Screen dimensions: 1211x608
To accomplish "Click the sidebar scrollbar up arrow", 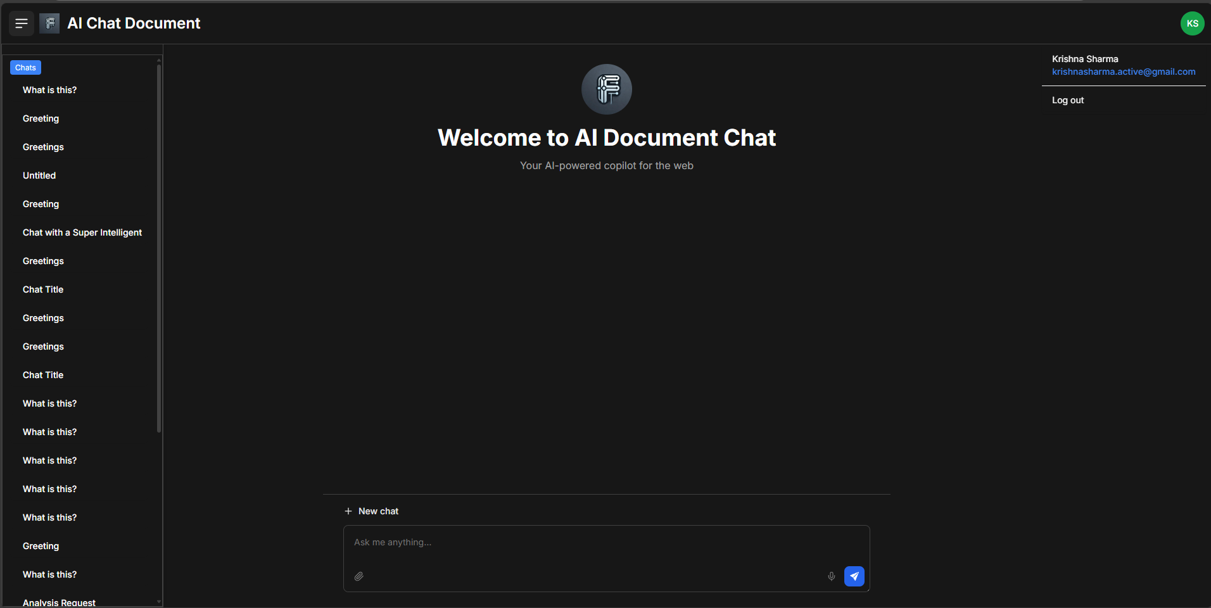I will coord(159,60).
